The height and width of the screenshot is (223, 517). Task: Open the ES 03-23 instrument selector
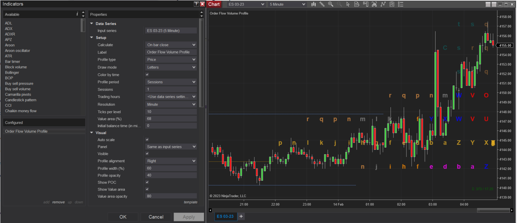tap(246, 4)
